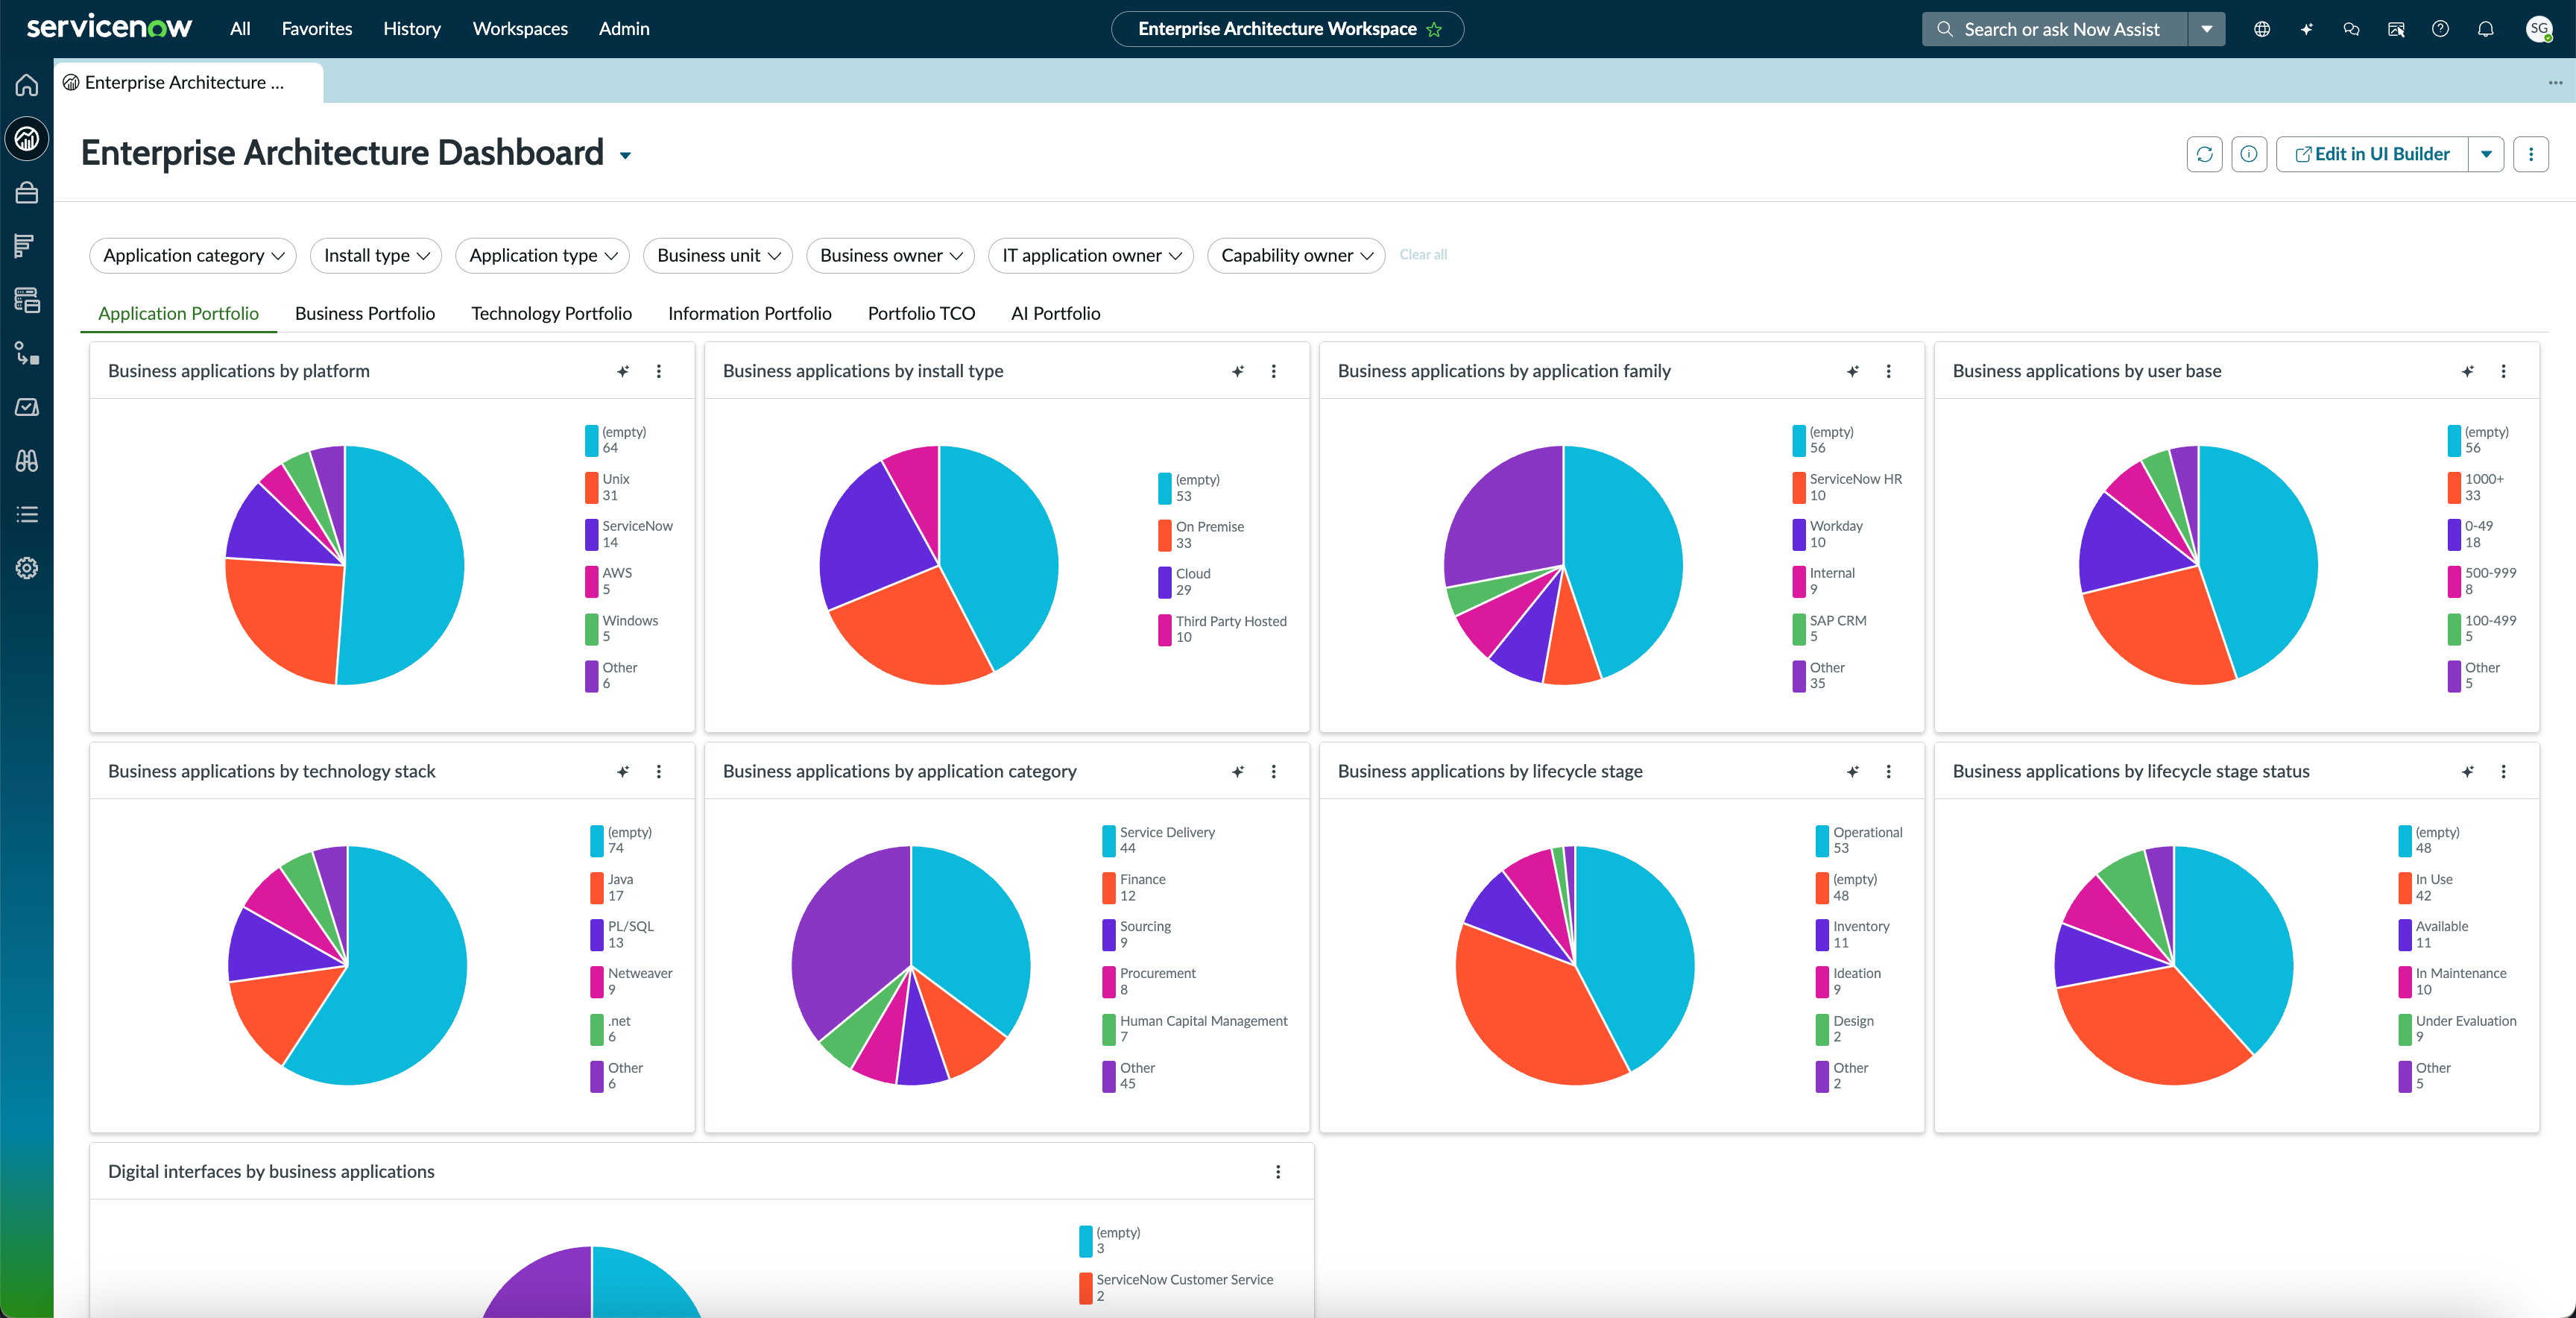
Task: Select the Application Portfolio tab
Action: [178, 314]
